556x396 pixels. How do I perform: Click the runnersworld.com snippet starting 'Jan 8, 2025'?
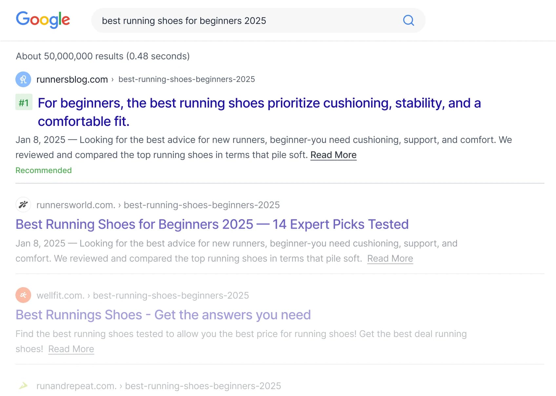tap(236, 251)
